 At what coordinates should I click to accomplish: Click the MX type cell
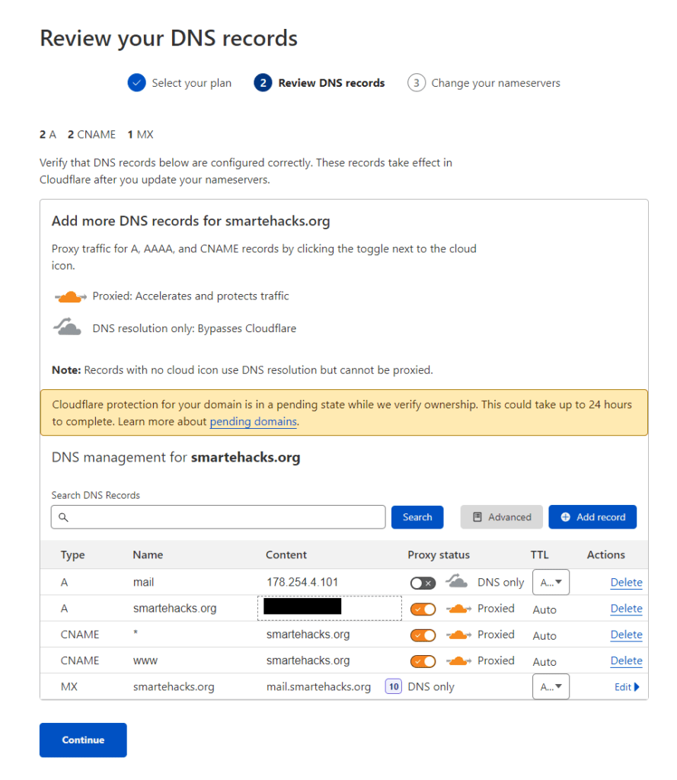[x=69, y=686]
